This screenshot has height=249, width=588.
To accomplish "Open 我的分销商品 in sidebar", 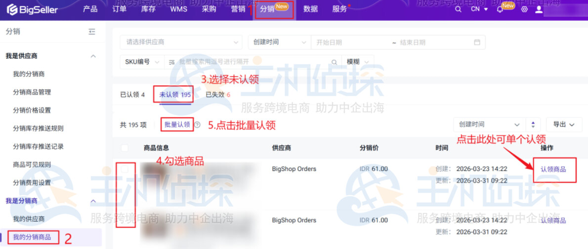I will (x=32, y=237).
